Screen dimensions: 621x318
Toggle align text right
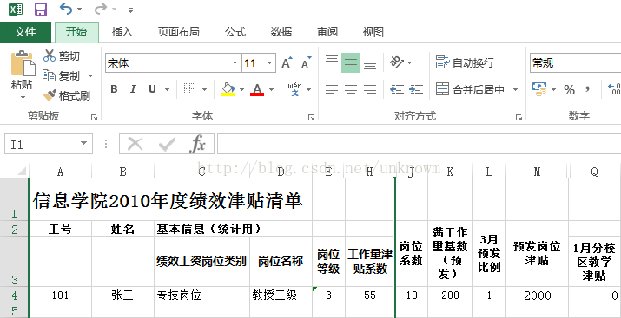pos(370,89)
